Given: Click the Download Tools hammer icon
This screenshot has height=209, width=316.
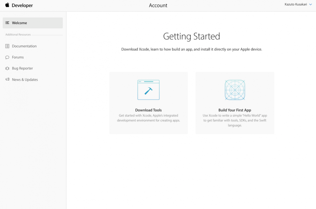Looking at the screenshot, I should click(x=148, y=90).
